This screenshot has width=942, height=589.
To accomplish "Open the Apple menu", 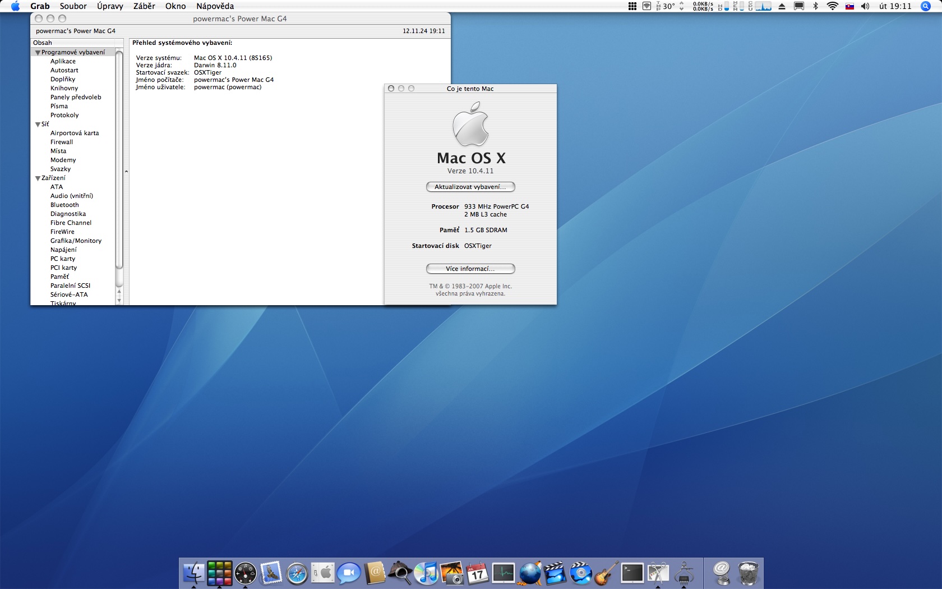I will 15,6.
